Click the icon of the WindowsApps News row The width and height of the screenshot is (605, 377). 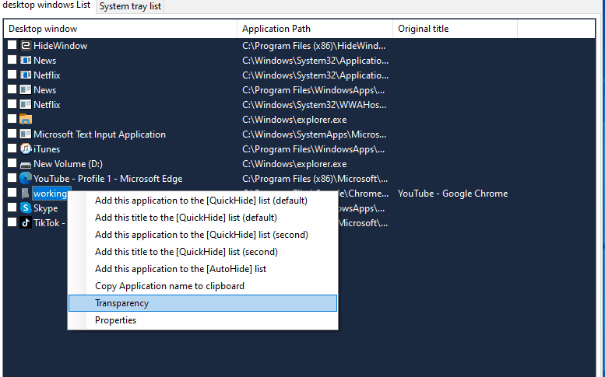pos(26,89)
